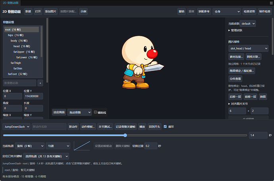Viewport: 274px width, 181px height.
Task: Click the 撤销 undo button
Action: pyautogui.click(x=181, y=12)
